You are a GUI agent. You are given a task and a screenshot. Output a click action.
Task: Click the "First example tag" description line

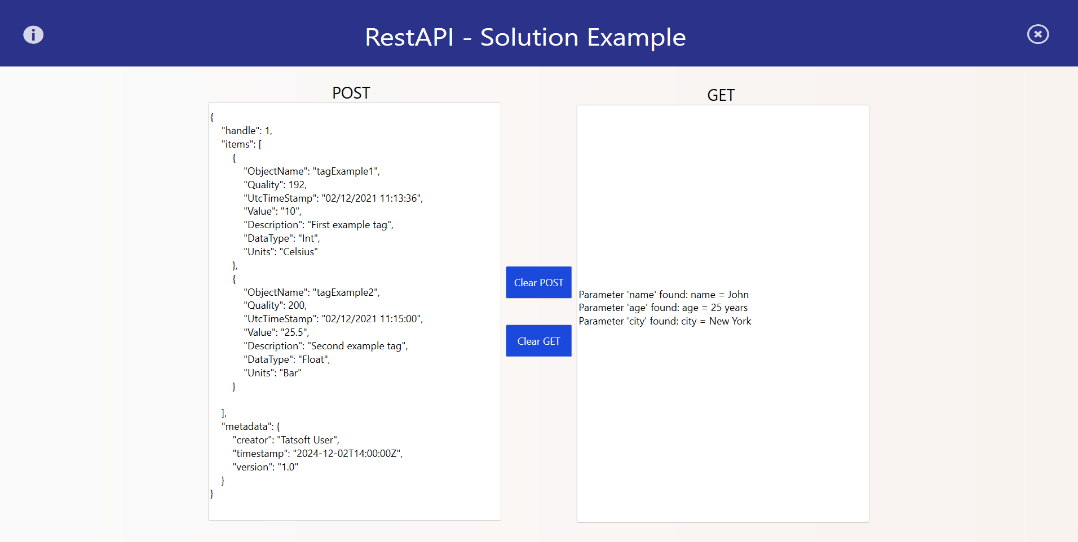point(319,225)
